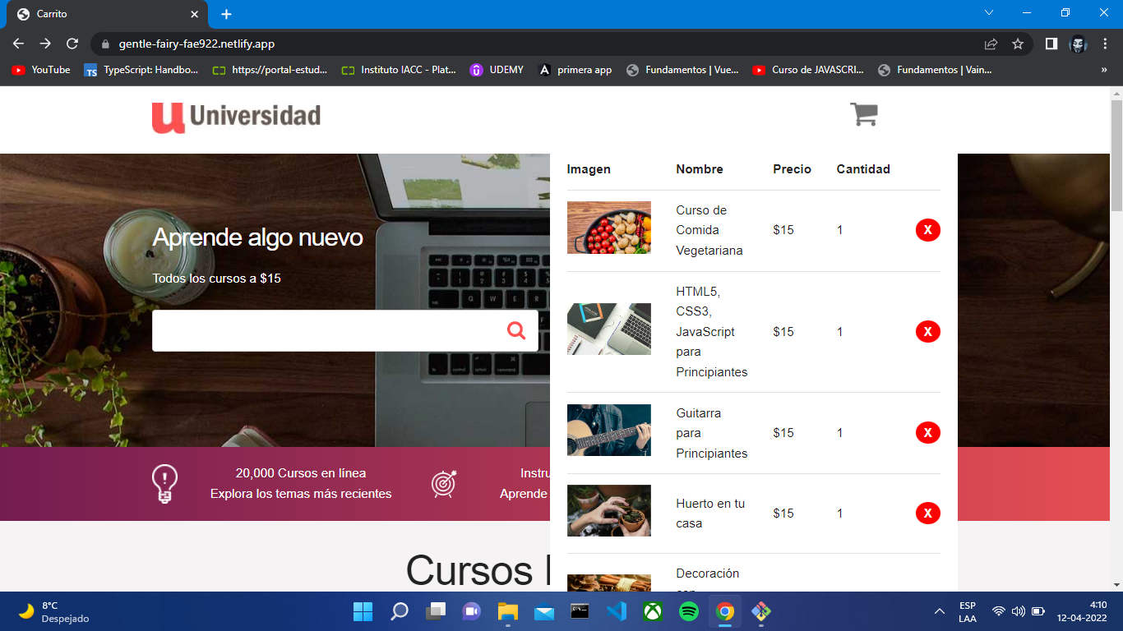The image size is (1123, 631).
Task: Launch Spotify from the taskbar
Action: 688,611
